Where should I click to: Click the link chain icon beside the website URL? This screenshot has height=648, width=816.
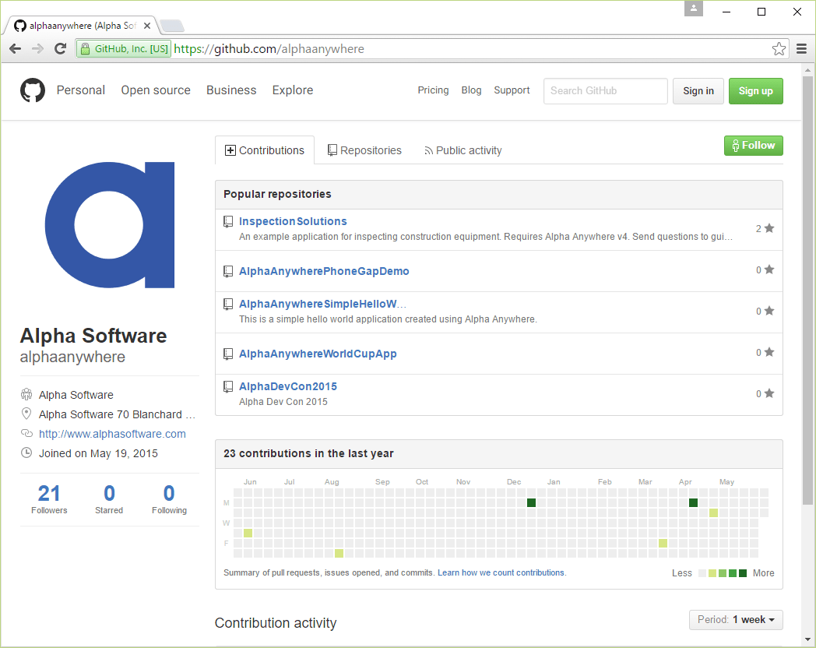(x=26, y=434)
